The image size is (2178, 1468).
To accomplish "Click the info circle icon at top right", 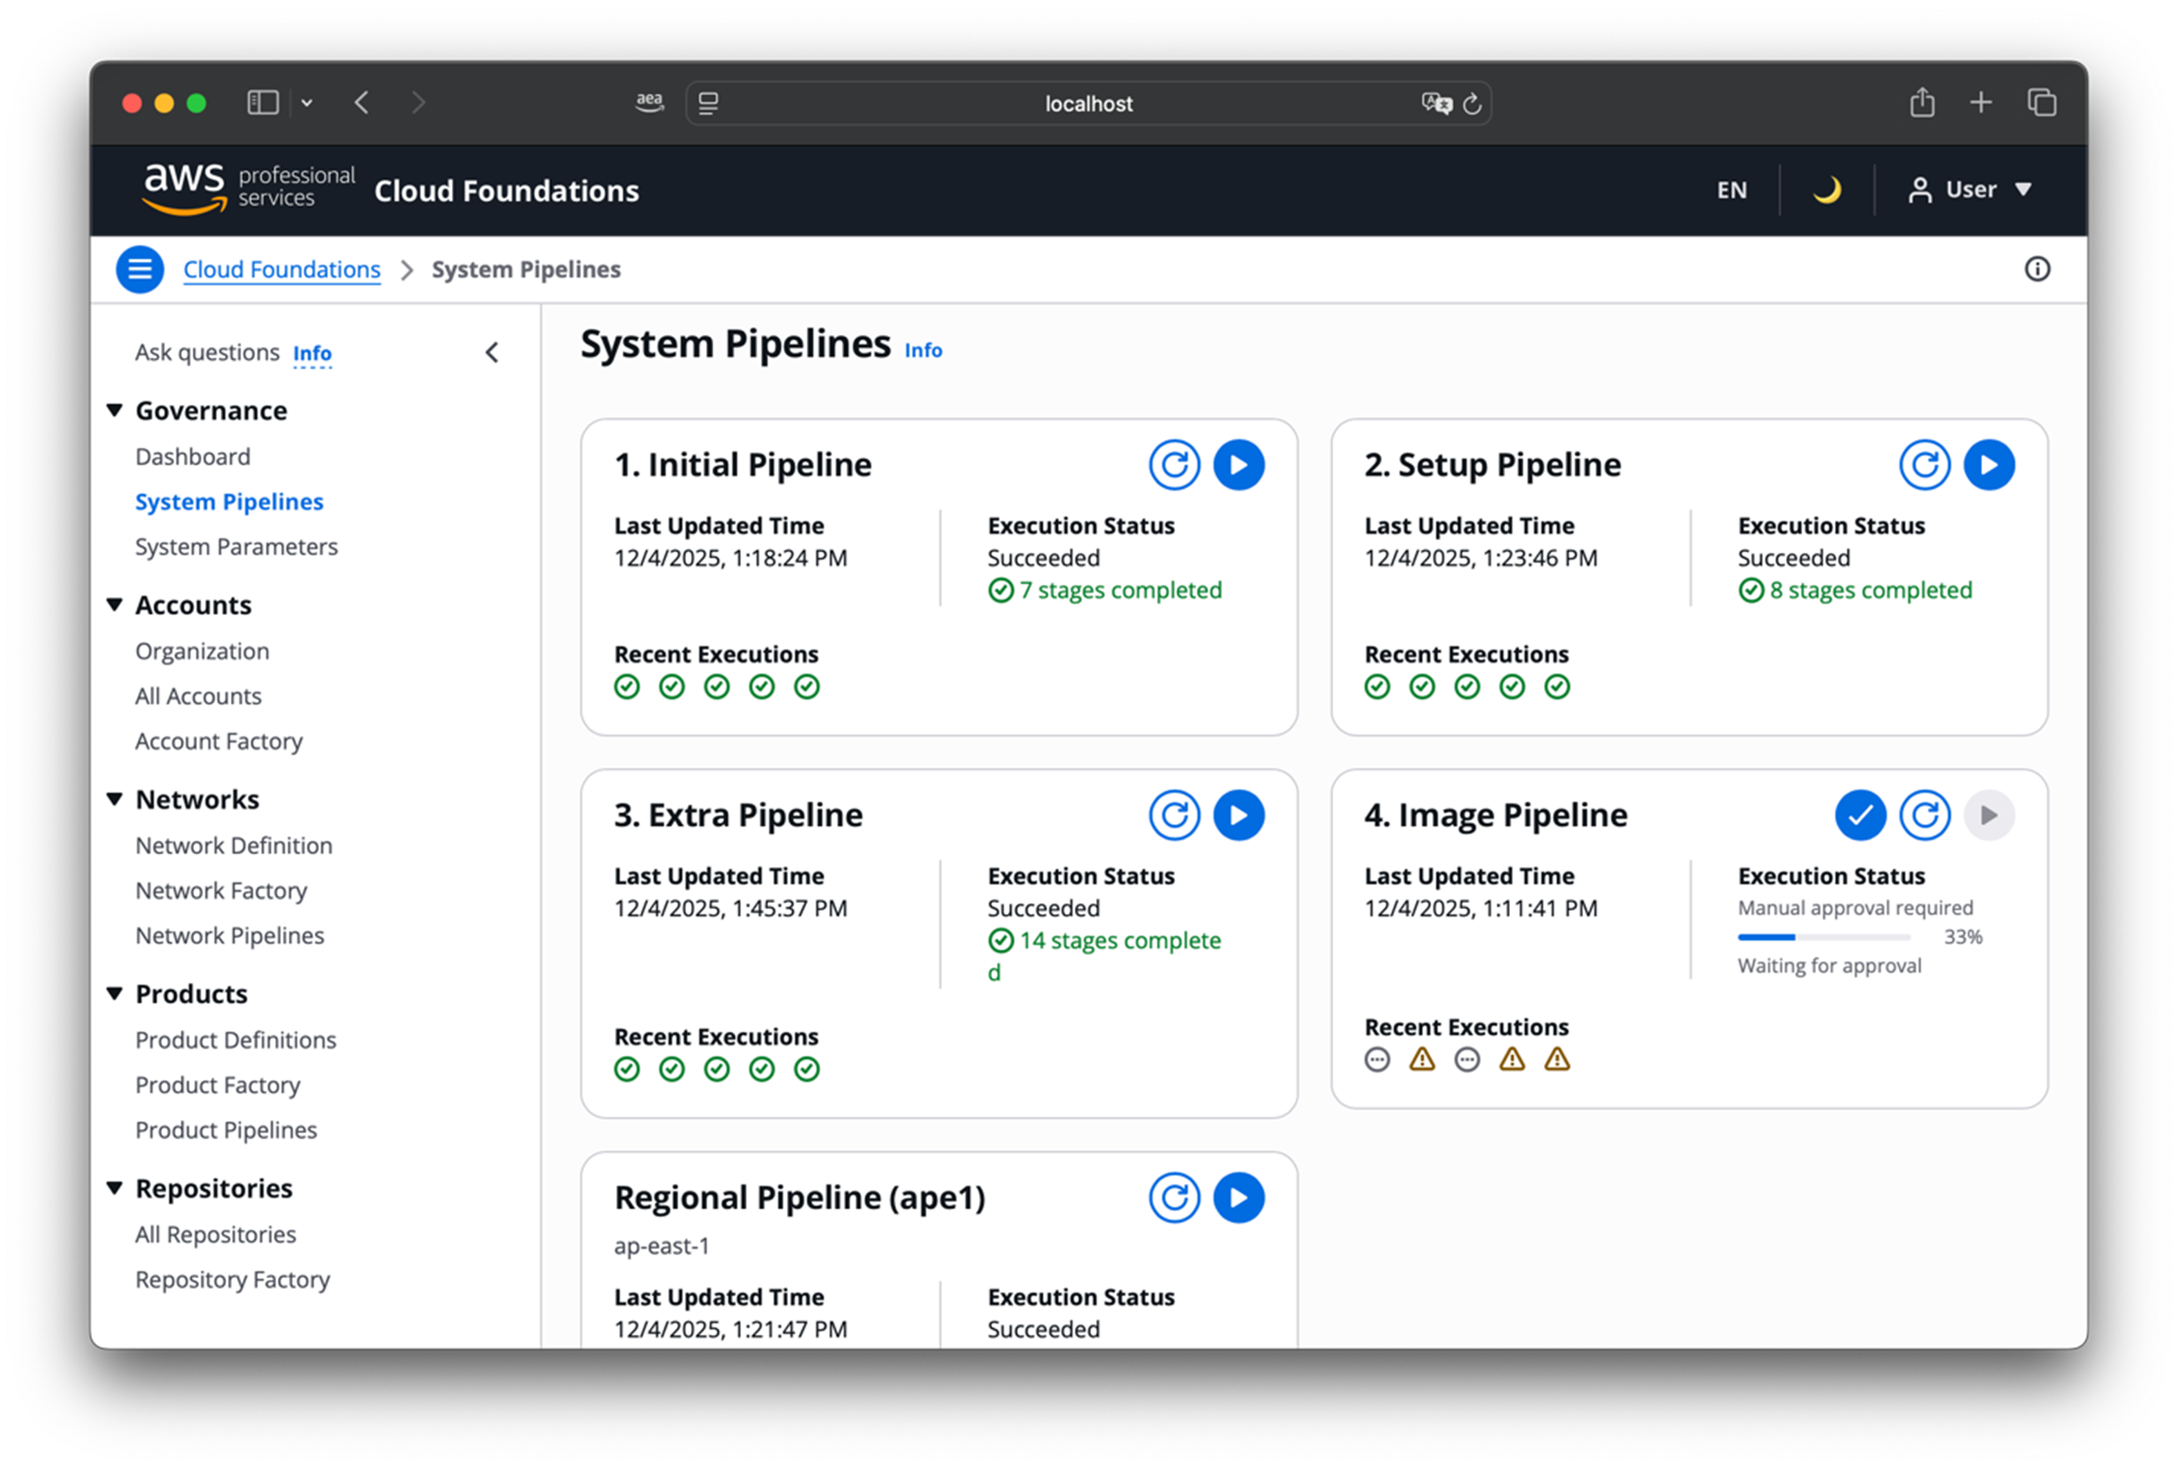I will point(2036,269).
